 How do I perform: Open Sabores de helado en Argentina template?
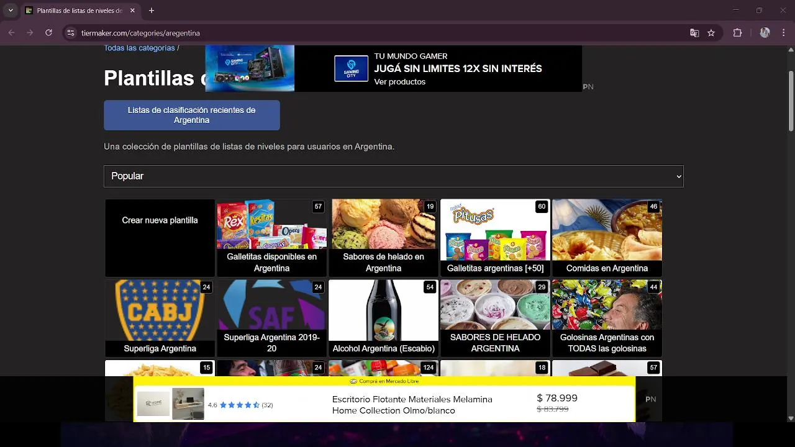(383, 238)
